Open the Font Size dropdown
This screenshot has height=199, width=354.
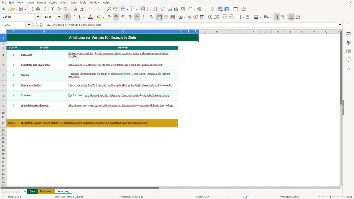tap(59, 17)
